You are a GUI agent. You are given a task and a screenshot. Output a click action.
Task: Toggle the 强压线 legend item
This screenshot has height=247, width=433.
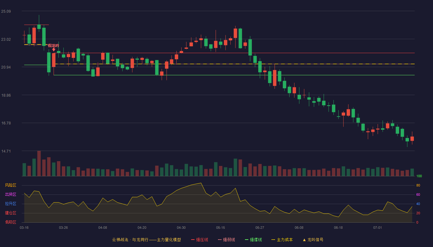click(199, 240)
